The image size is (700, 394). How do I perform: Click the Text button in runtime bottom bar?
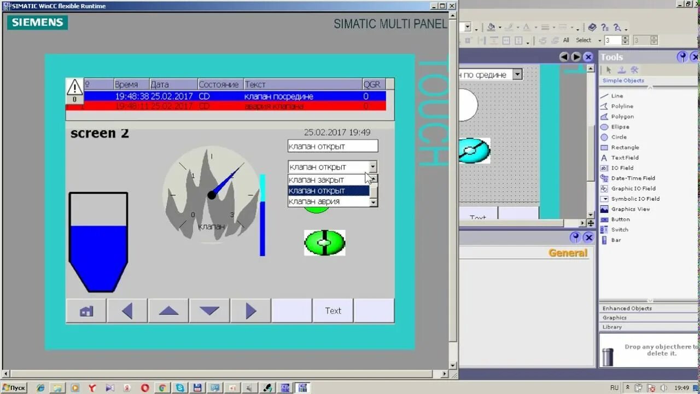(x=333, y=311)
